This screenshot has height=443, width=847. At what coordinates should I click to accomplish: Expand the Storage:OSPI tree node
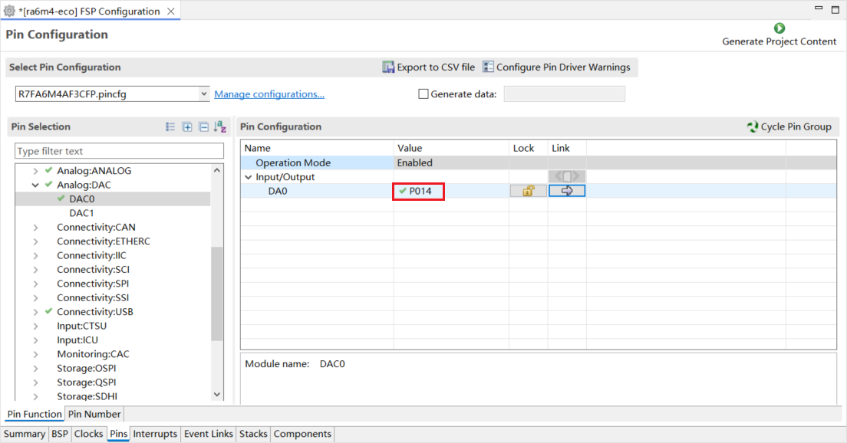(35, 369)
